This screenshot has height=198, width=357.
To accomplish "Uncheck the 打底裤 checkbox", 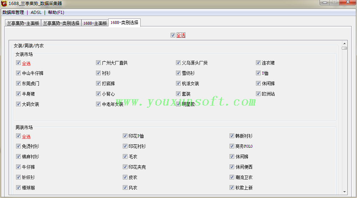I will [x=99, y=83].
